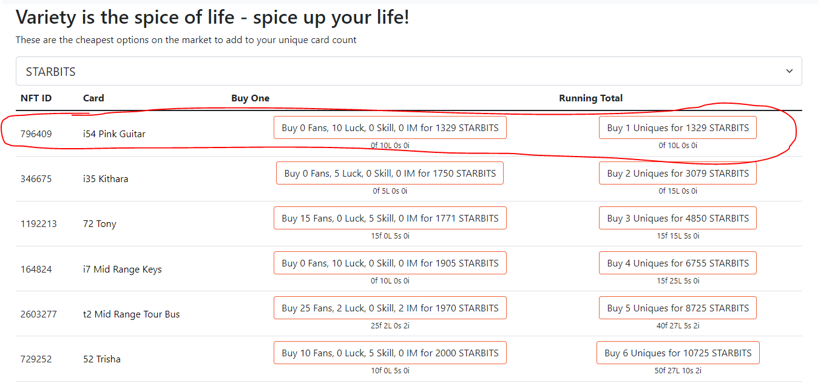
Task: Click the dropdown chevron arrow icon
Action: (x=789, y=71)
